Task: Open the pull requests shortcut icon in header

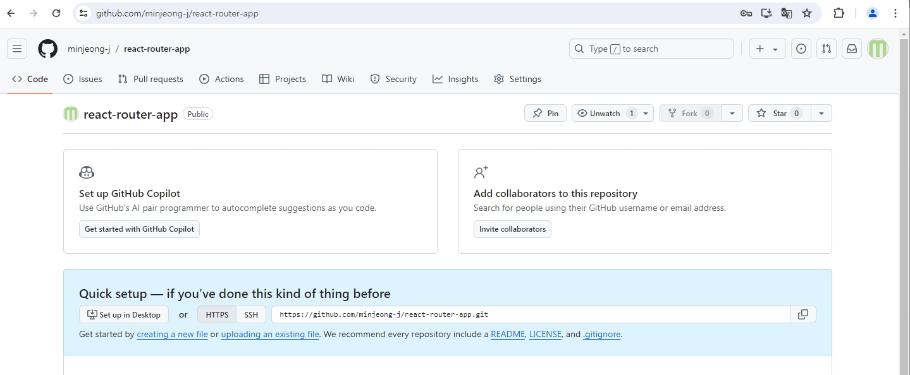Action: pyautogui.click(x=827, y=49)
